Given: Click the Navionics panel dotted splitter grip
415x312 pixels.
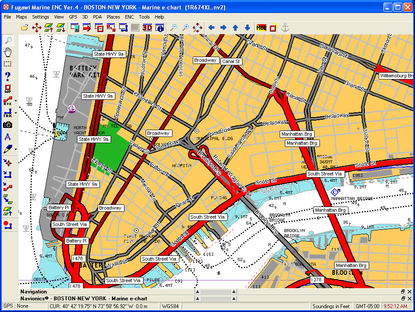Looking at the screenshot, I should pyautogui.click(x=216, y=299).
